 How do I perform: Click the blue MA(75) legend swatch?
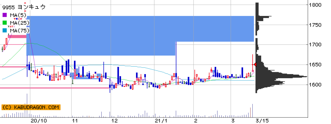coord(5,30)
